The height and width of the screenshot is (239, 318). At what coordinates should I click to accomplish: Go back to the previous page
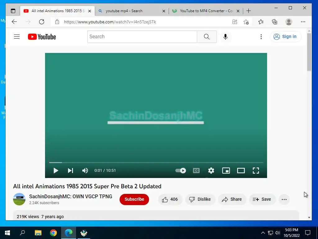click(14, 22)
